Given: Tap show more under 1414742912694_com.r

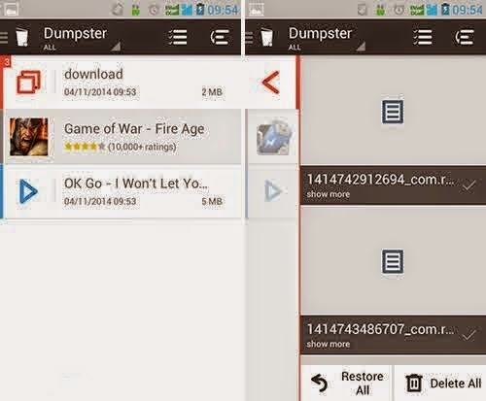Looking at the screenshot, I should (x=329, y=194).
